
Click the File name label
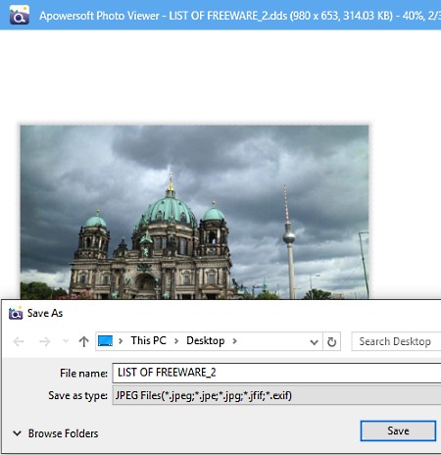(83, 373)
